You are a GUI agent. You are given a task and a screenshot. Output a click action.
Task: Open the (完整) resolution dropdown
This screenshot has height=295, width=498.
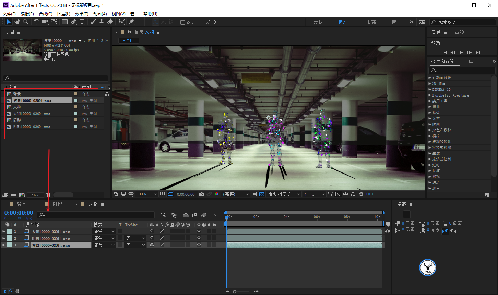click(236, 194)
